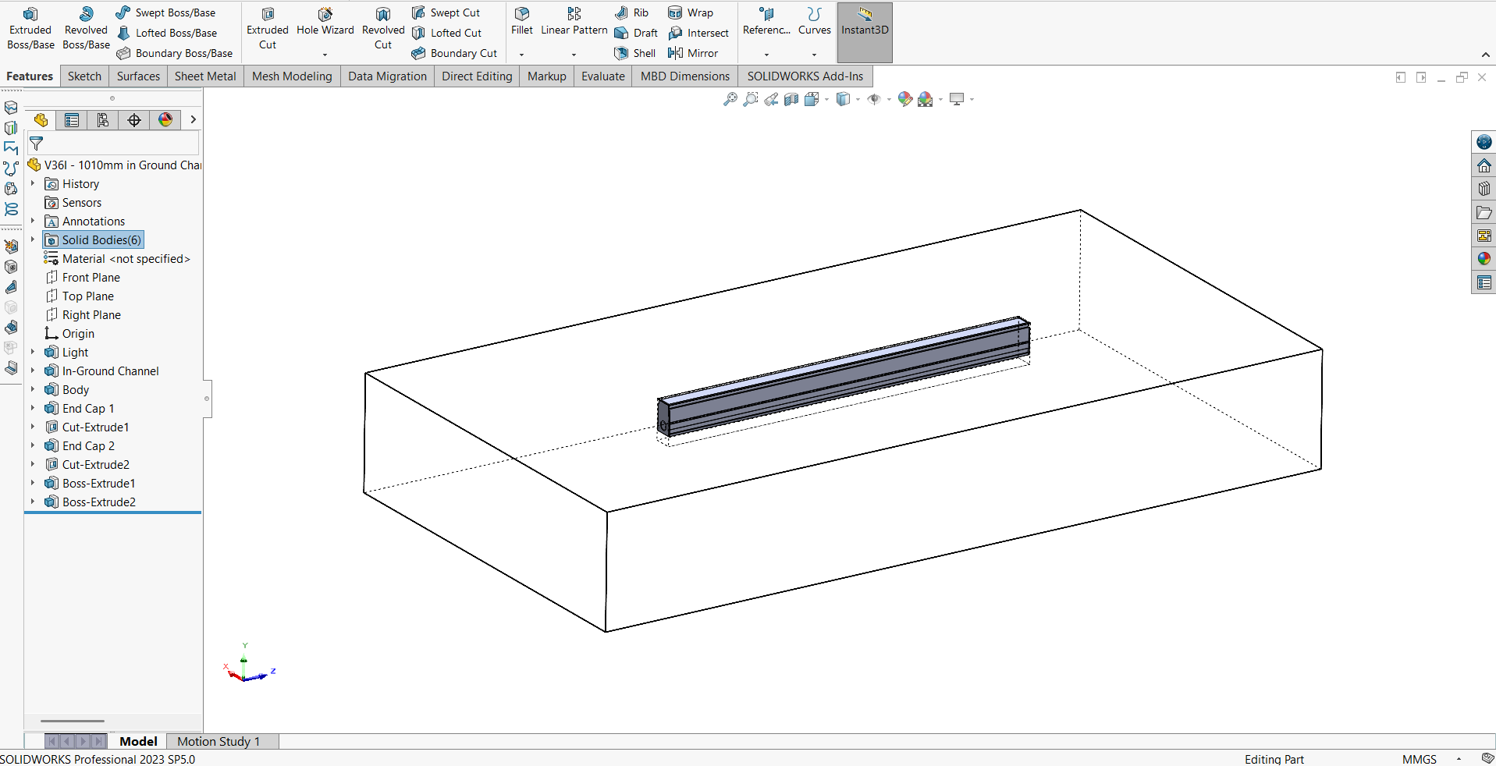Viewport: 1496px width, 766px height.
Task: Expand the Solid Bodies(6) folder
Action: click(33, 239)
